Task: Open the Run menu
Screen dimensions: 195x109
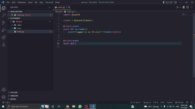Action: tap(41, 2)
